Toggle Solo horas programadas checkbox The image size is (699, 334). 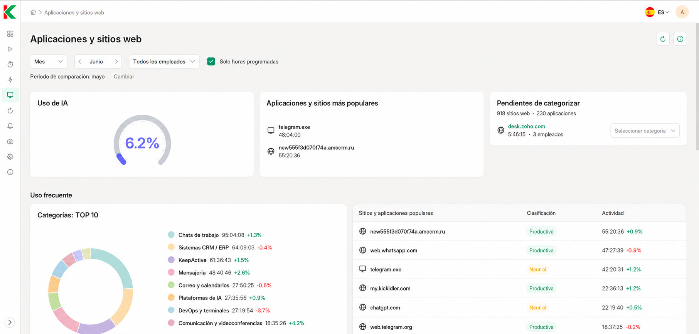click(x=211, y=62)
